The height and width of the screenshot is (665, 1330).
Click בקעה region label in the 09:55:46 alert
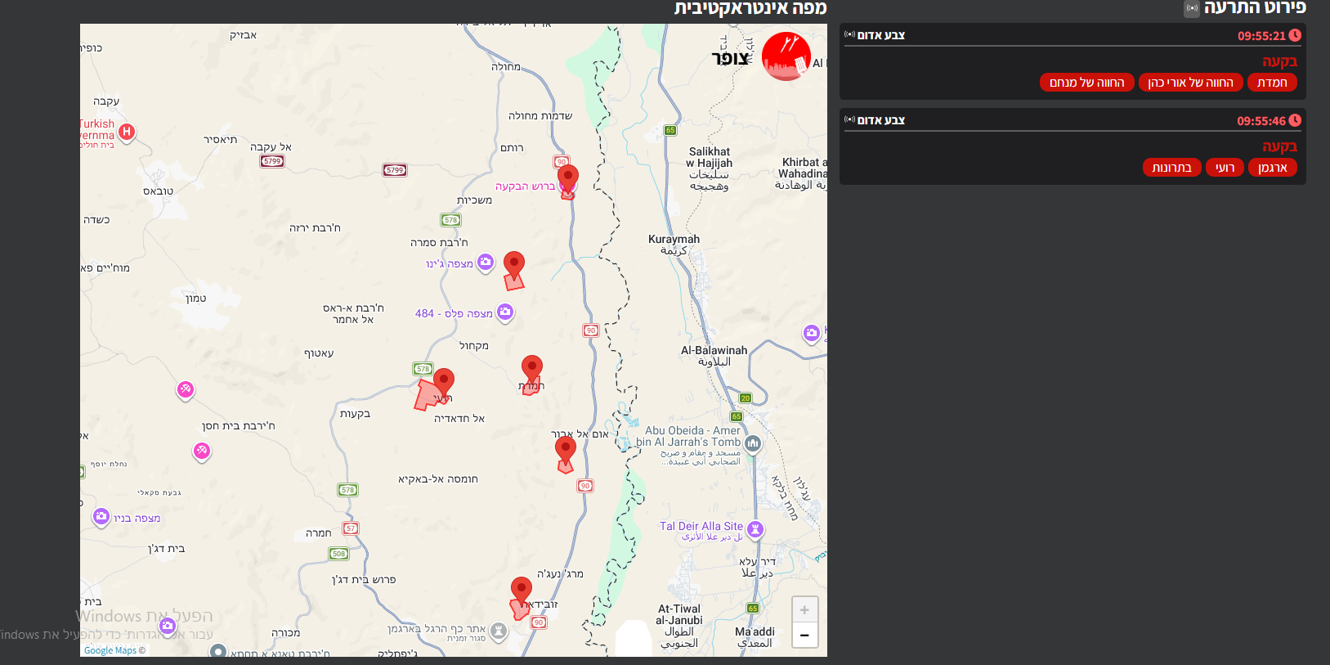(1279, 146)
